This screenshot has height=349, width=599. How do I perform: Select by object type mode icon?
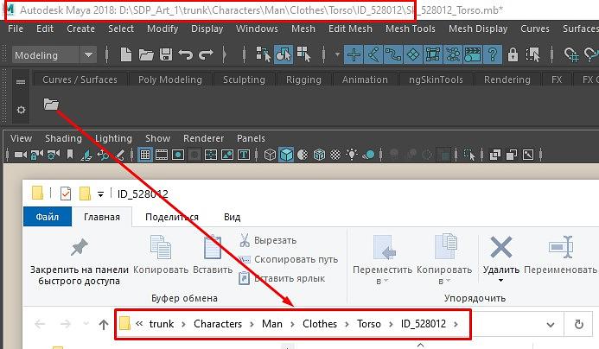pyautogui.click(x=284, y=54)
